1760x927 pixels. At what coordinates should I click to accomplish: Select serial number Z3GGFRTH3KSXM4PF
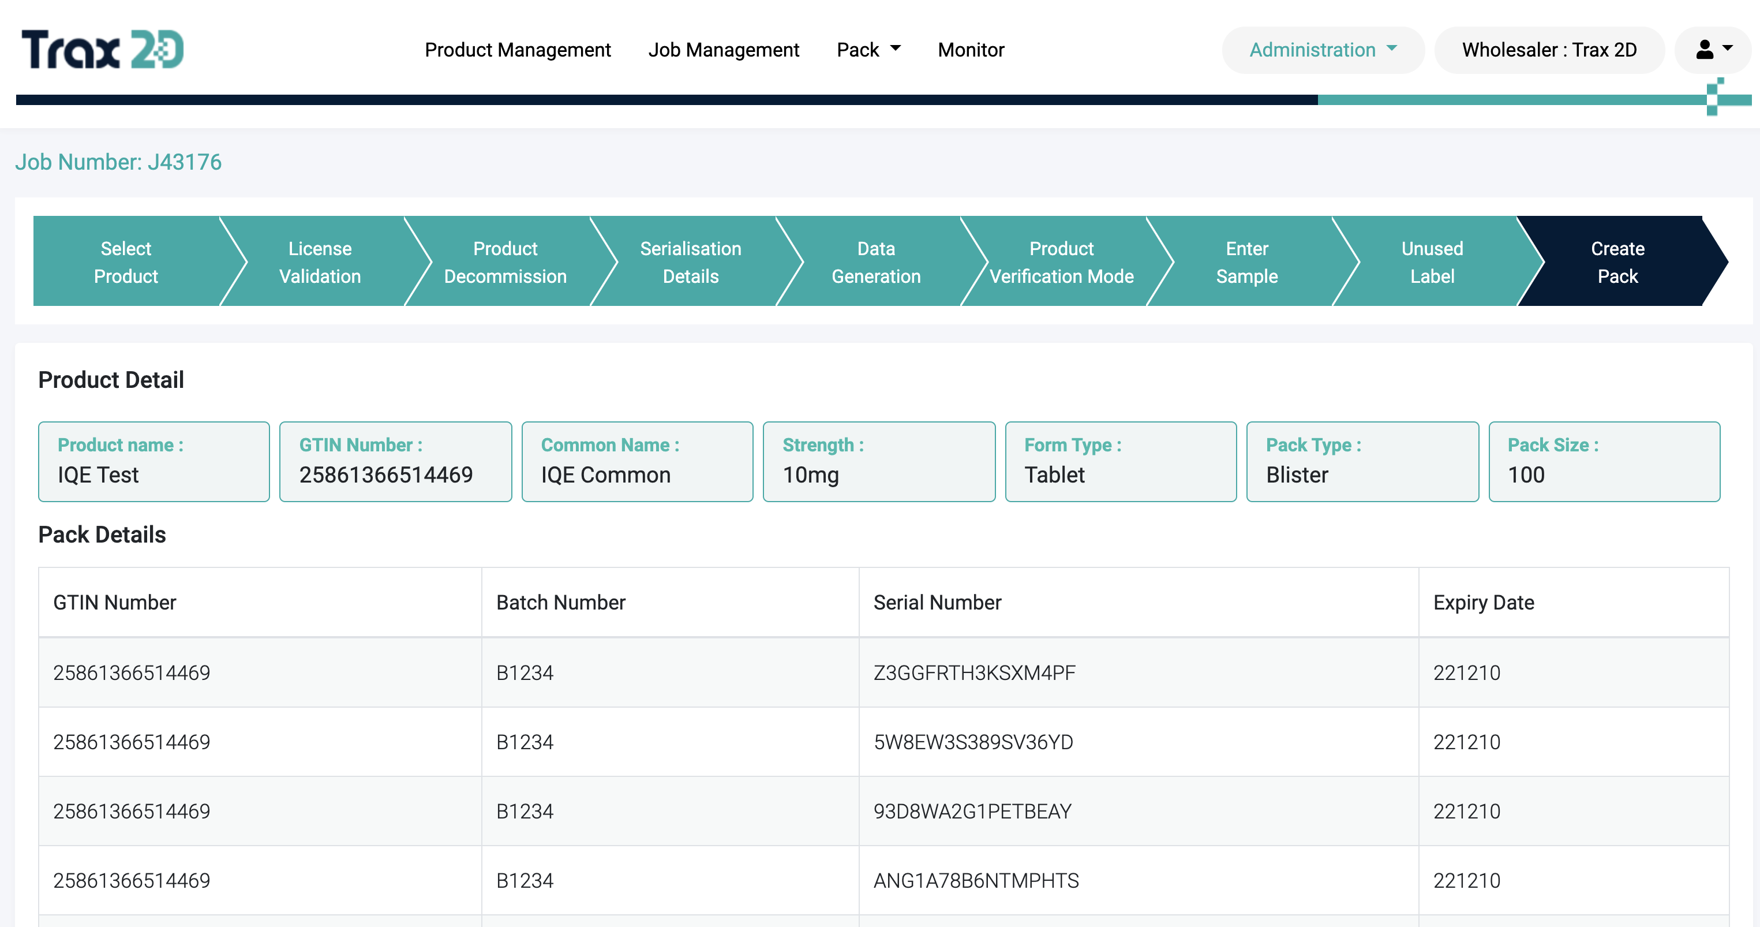(975, 672)
